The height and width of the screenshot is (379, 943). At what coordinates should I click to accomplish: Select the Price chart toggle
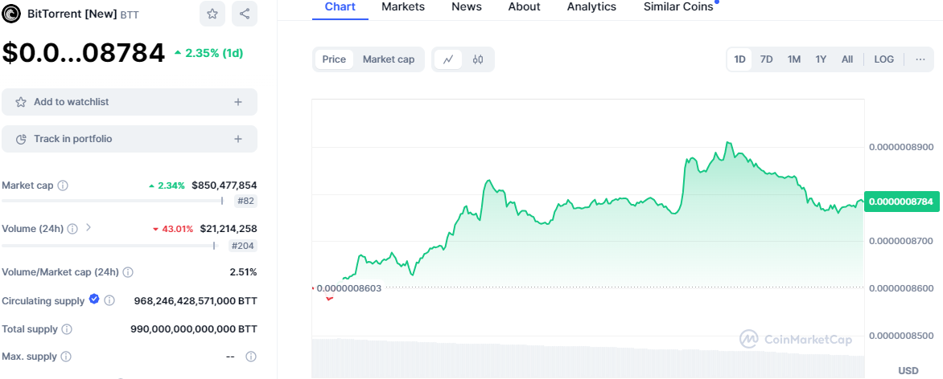click(x=334, y=59)
